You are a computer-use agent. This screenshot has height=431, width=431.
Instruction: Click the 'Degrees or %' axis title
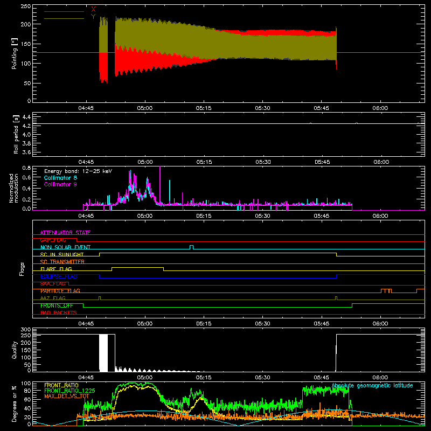pos(15,404)
